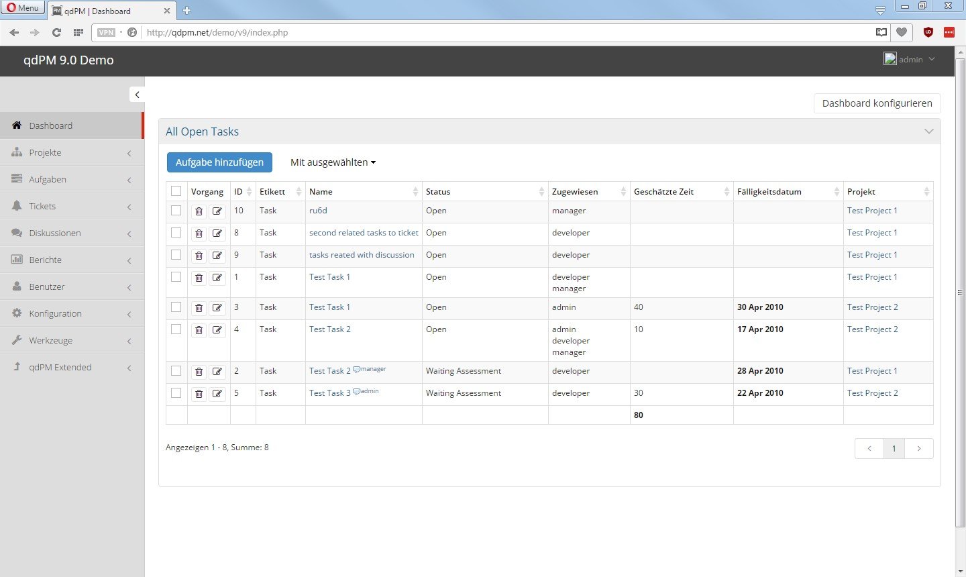Click the VPN badge in address bar
This screenshot has height=577, width=966.
click(106, 32)
